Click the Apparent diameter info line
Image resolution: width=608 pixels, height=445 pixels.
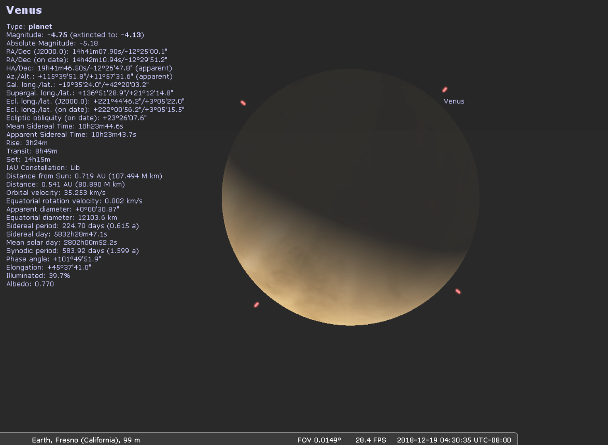click(x=63, y=209)
